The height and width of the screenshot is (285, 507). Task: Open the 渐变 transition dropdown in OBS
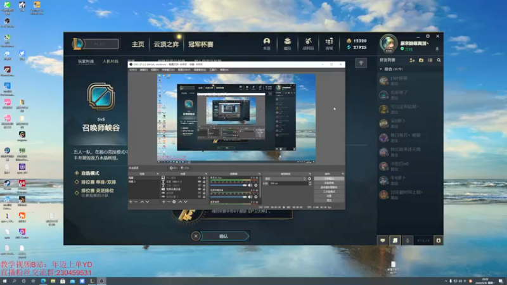[285, 179]
